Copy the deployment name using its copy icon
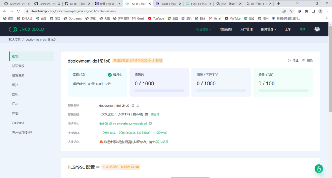 pyautogui.click(x=133, y=105)
